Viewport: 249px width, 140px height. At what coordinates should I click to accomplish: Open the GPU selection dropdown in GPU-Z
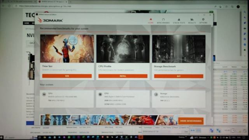(x=156, y=132)
